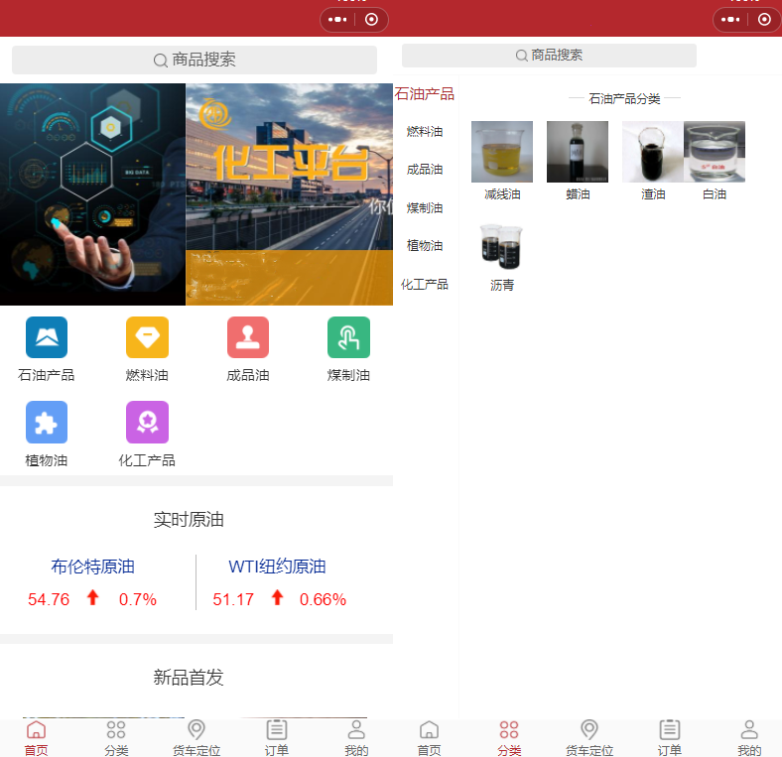
Task: Click the magnifier icon in the right search bar
Action: pos(522,56)
